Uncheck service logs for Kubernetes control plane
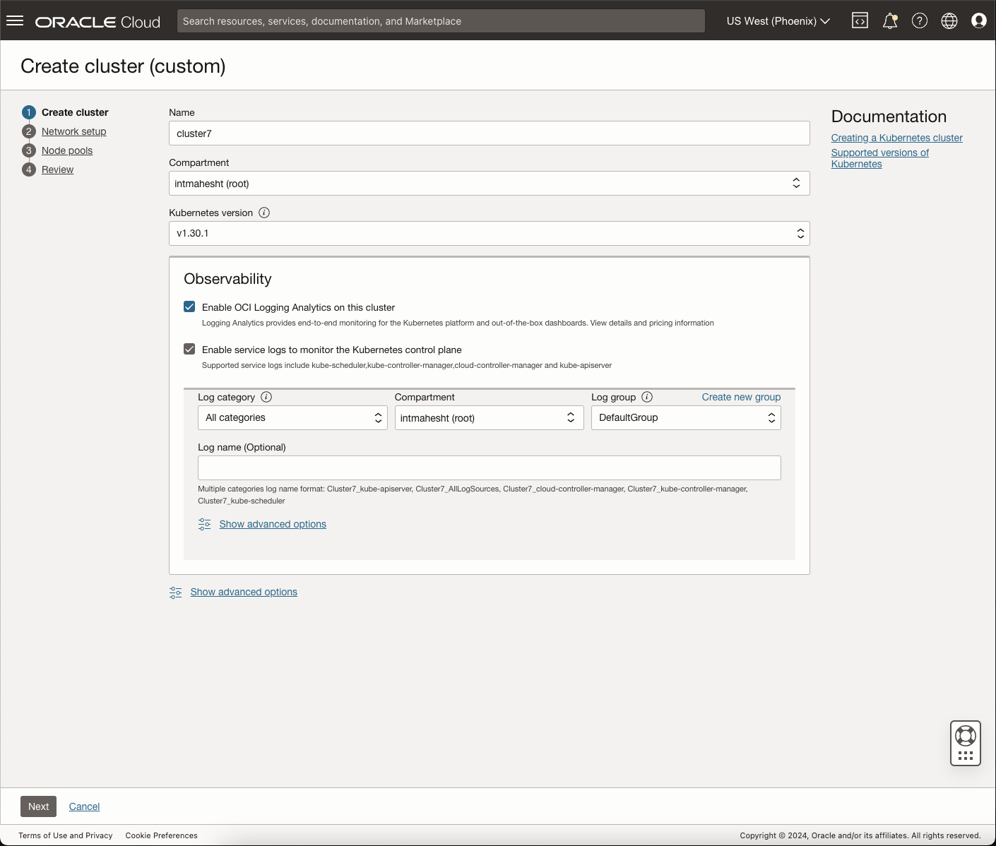 tap(189, 349)
